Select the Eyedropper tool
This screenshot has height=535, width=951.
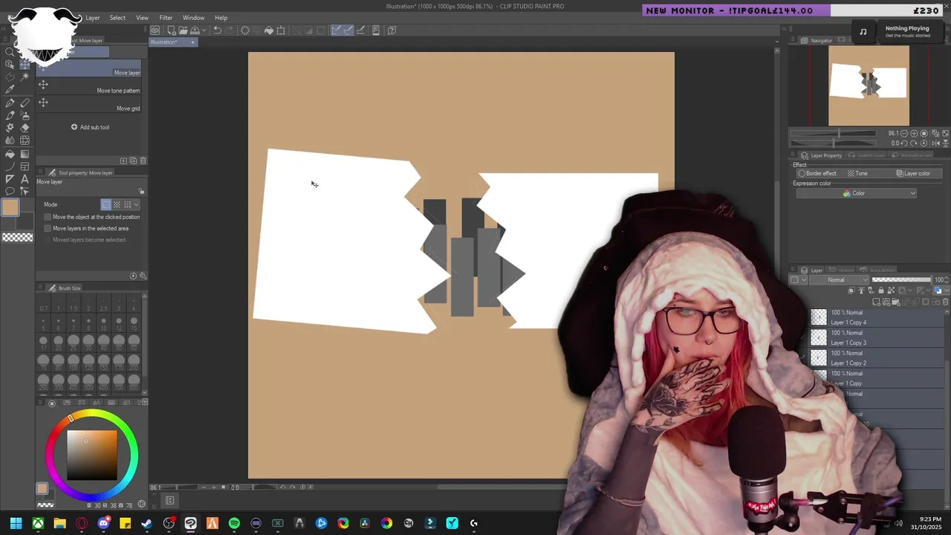(10, 89)
